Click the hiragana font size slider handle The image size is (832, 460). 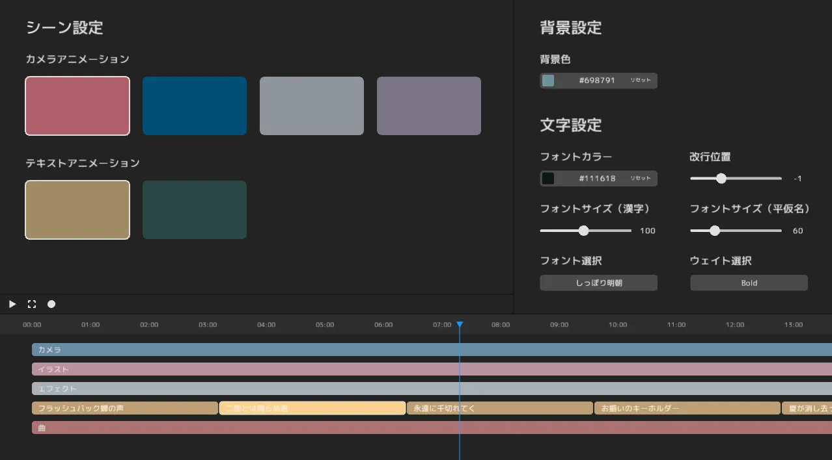point(715,231)
